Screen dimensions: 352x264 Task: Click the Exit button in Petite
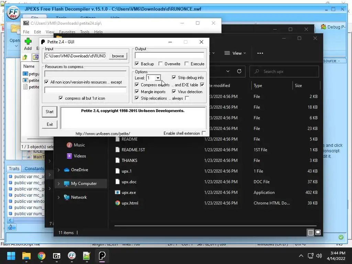[x=49, y=124]
